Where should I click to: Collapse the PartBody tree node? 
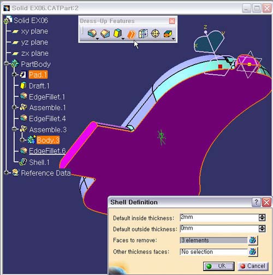(7, 63)
